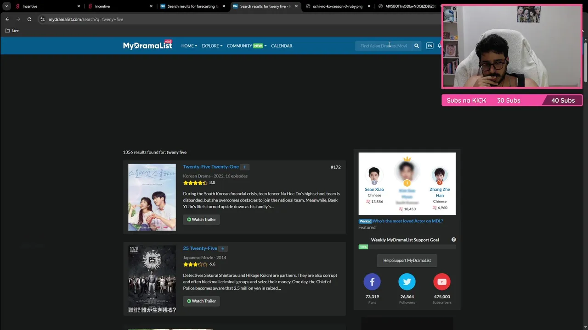Viewport: 588px width, 330px height.
Task: Click Zhang Zhe Han actor portrait
Action: click(x=440, y=175)
